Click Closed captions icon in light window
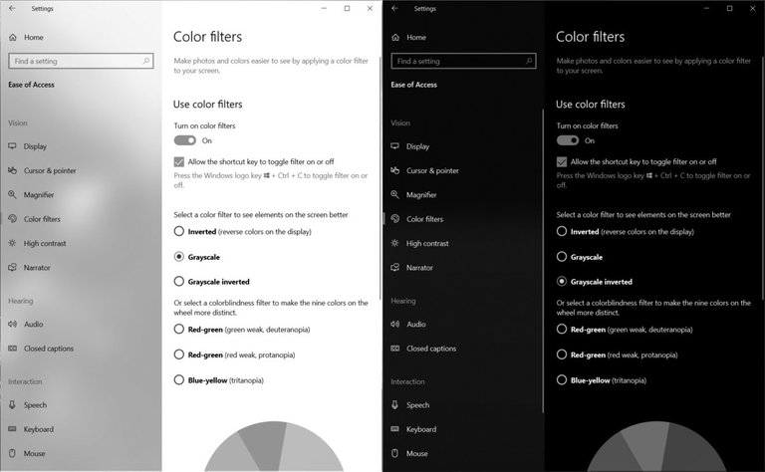765x472 pixels. tap(12, 349)
